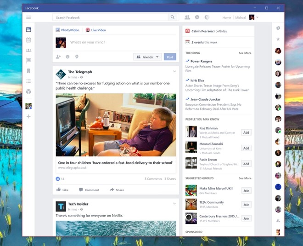Open Pages flag icon in left sidebar
The height and width of the screenshot is (246, 303).
pyautogui.click(x=28, y=61)
